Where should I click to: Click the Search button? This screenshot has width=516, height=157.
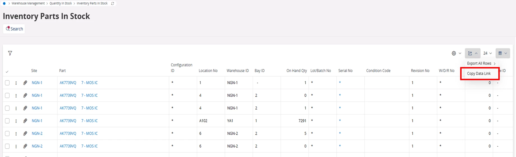(14, 29)
